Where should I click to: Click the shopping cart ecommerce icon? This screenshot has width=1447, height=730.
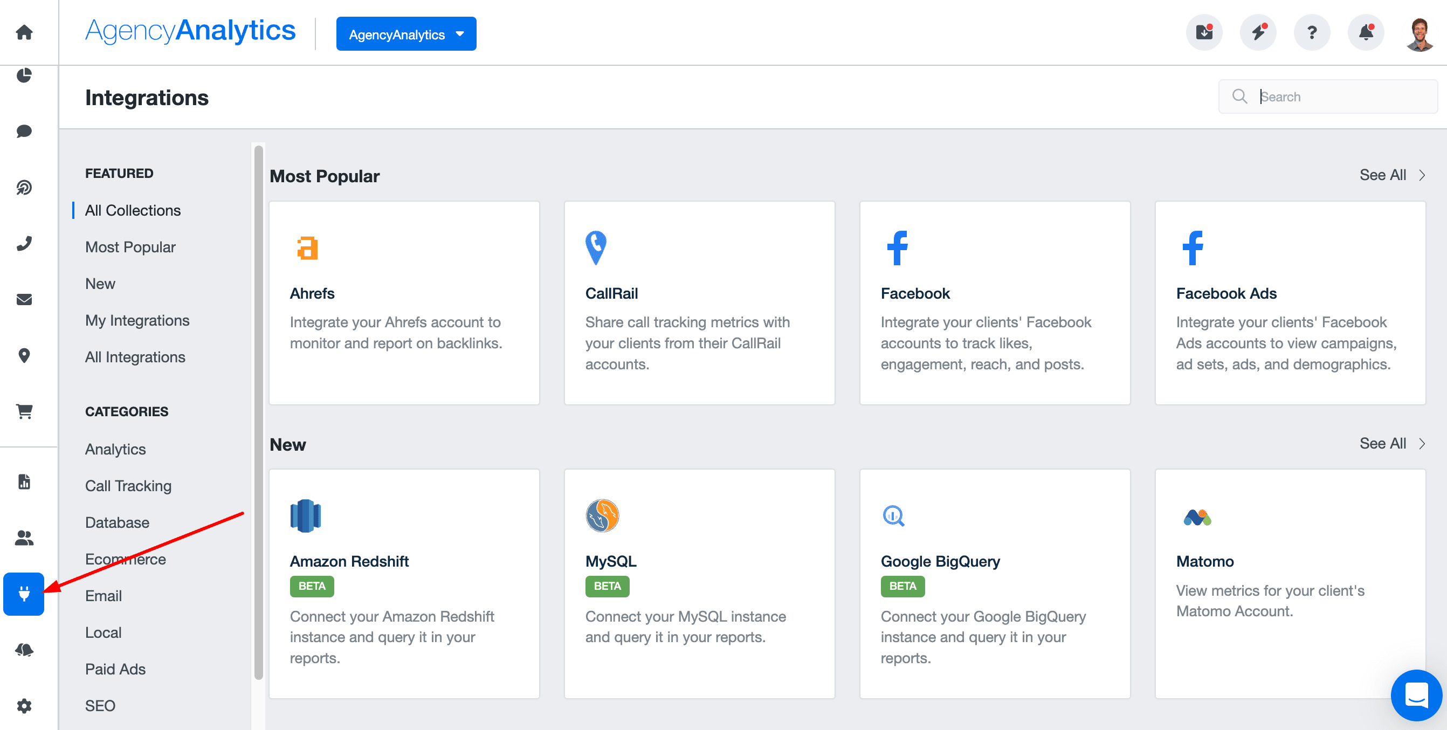24,411
